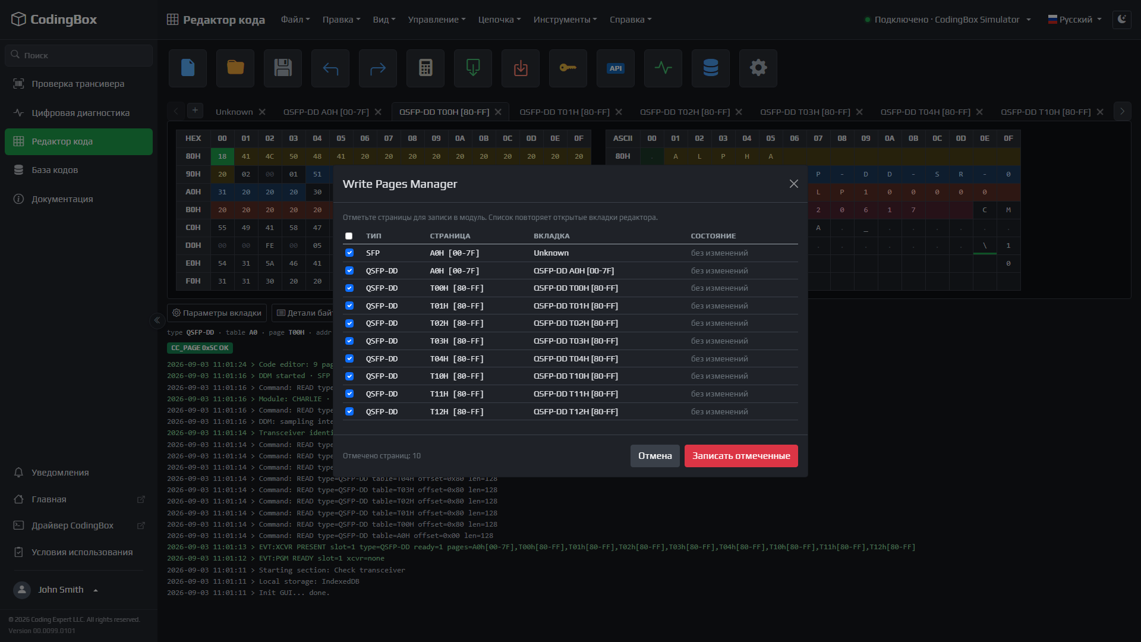Open Проверка трансивера in the sidebar

78,84
